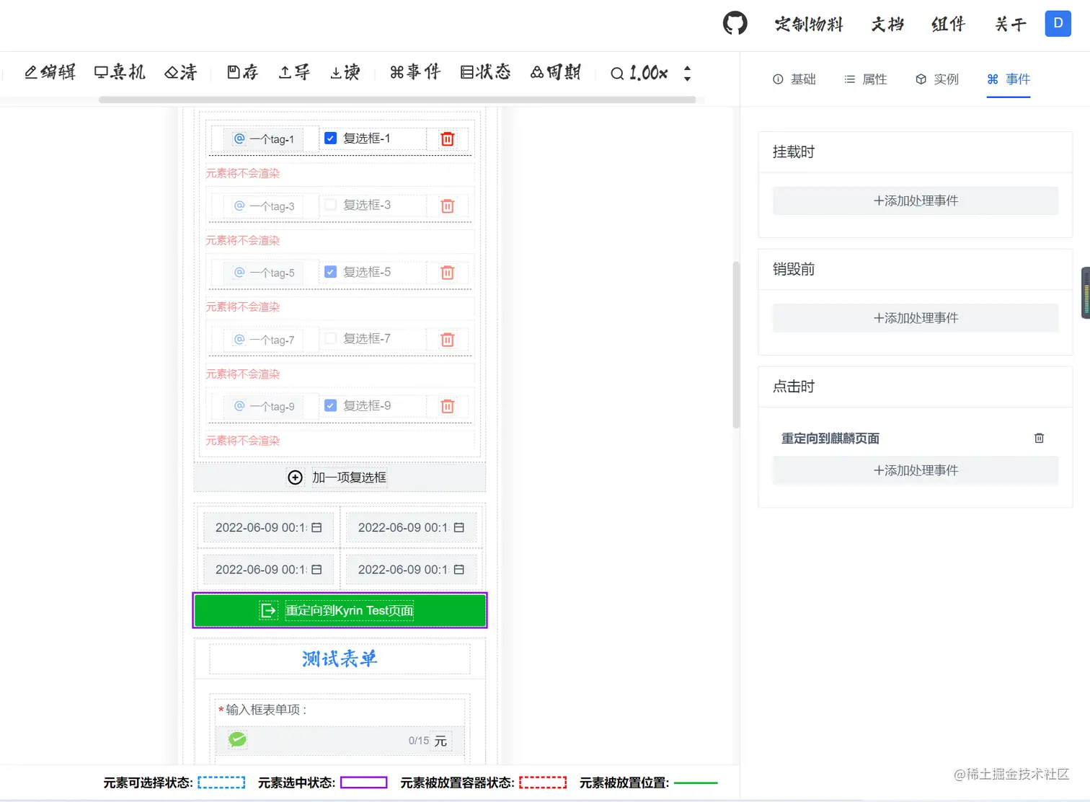Switch to 真机 device preview

click(120, 72)
